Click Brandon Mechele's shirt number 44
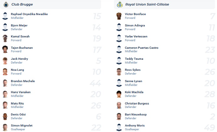The width and height of the screenshot is (217, 132). (95, 83)
